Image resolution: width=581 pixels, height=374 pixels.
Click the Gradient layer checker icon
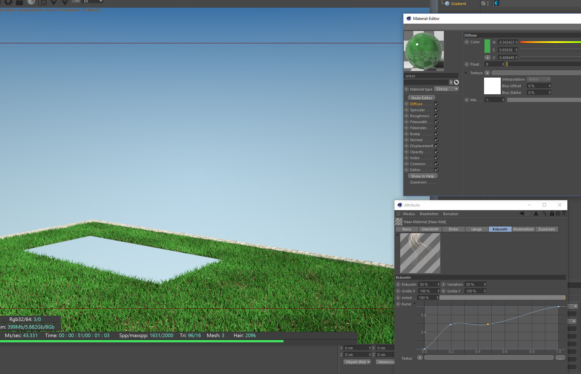pos(483,3)
